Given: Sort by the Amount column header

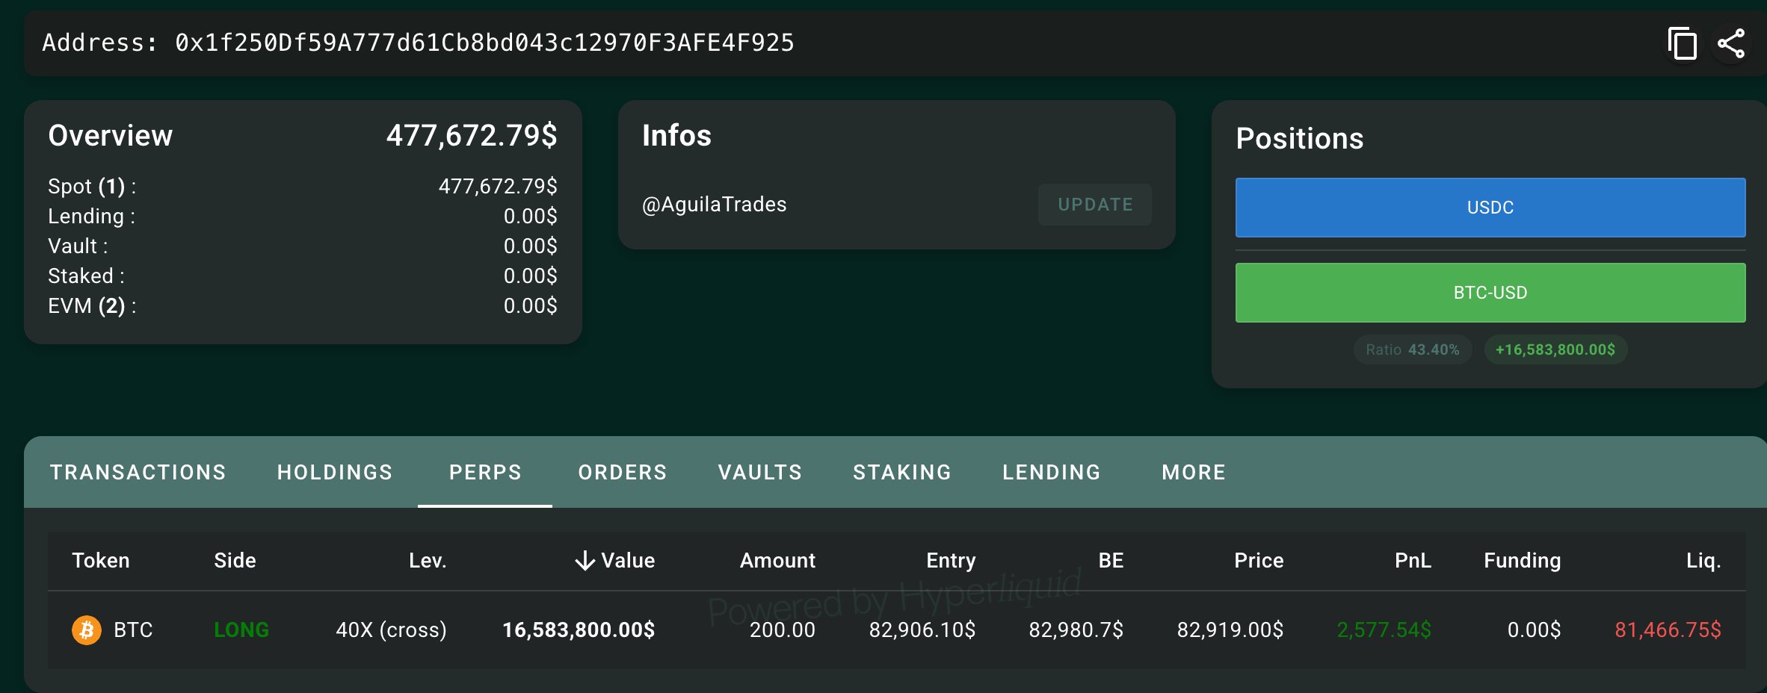Looking at the screenshot, I should click(x=777, y=561).
